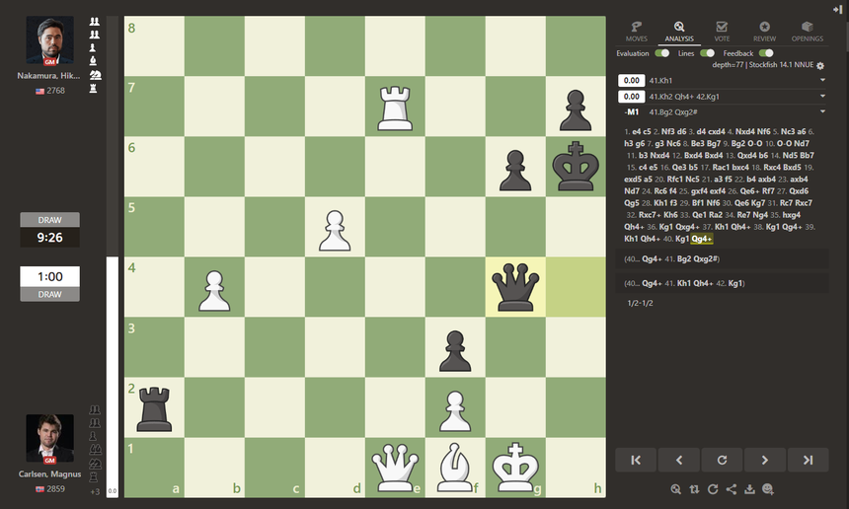
Task: Click the download game icon
Action: [x=749, y=489]
